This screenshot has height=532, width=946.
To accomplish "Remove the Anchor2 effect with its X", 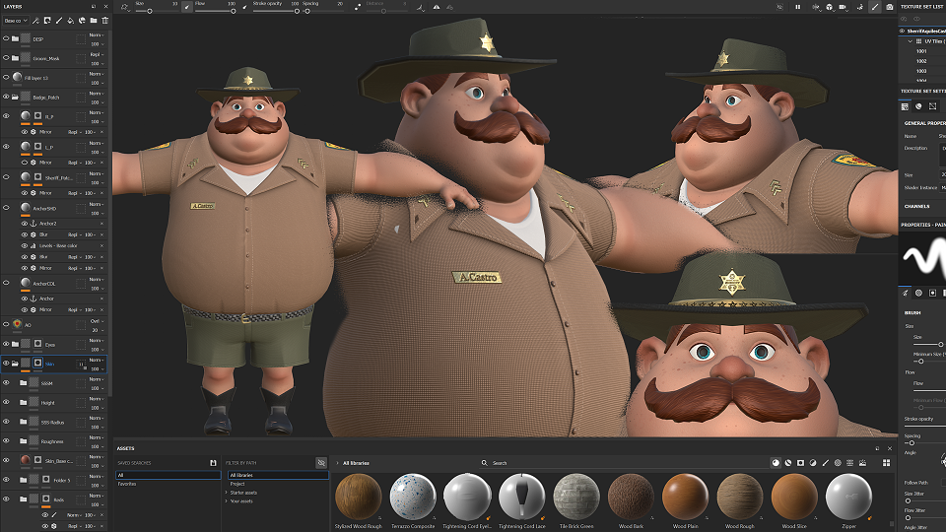I will (x=101, y=224).
